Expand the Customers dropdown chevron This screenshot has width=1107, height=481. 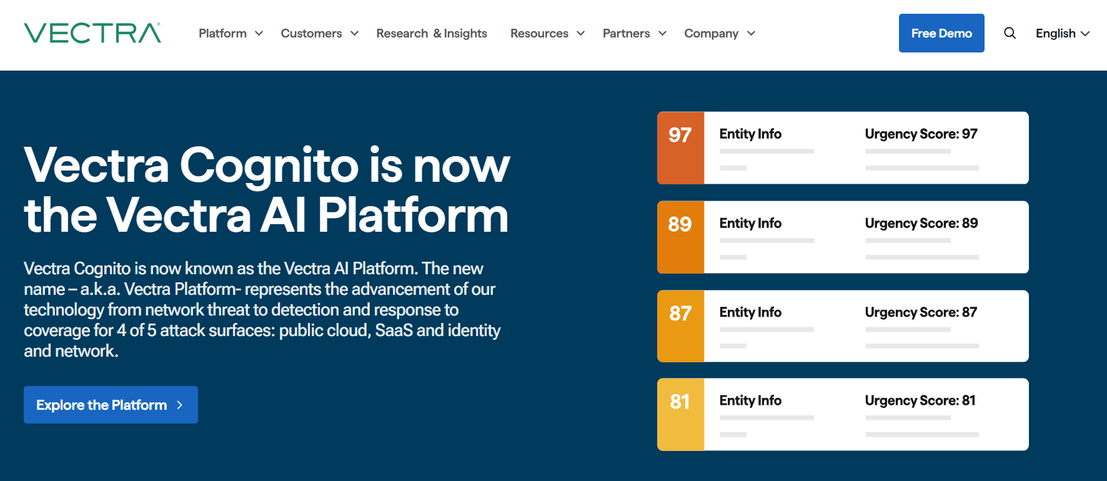(354, 34)
